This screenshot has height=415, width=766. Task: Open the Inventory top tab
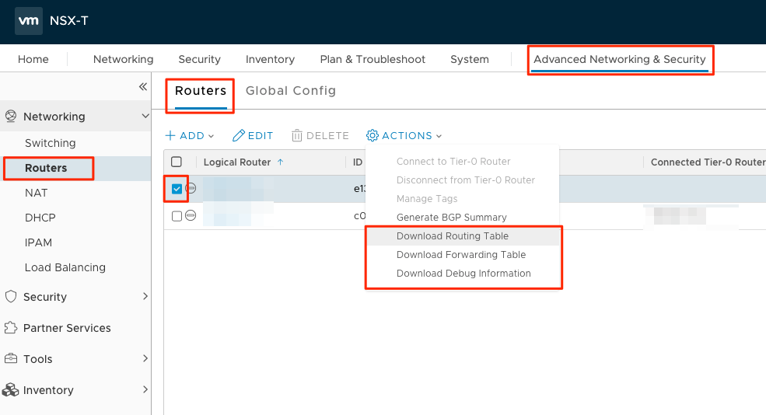pos(270,59)
